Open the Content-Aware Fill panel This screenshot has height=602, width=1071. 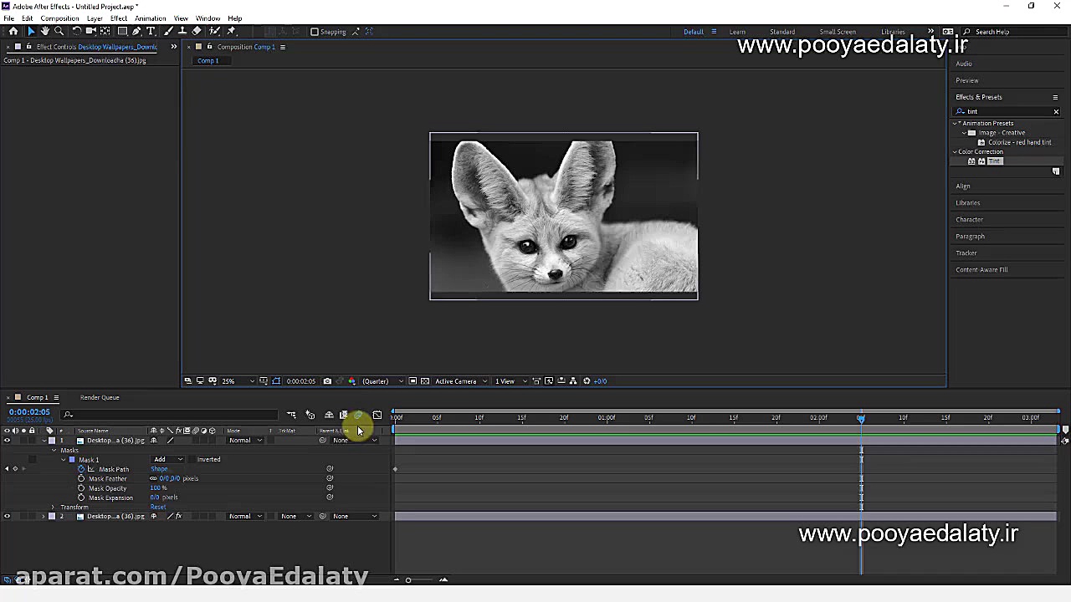981,269
